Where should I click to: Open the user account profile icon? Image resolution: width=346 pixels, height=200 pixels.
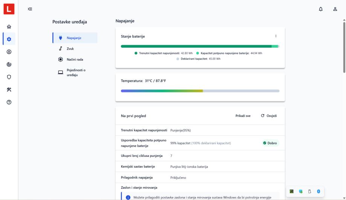coord(335,9)
